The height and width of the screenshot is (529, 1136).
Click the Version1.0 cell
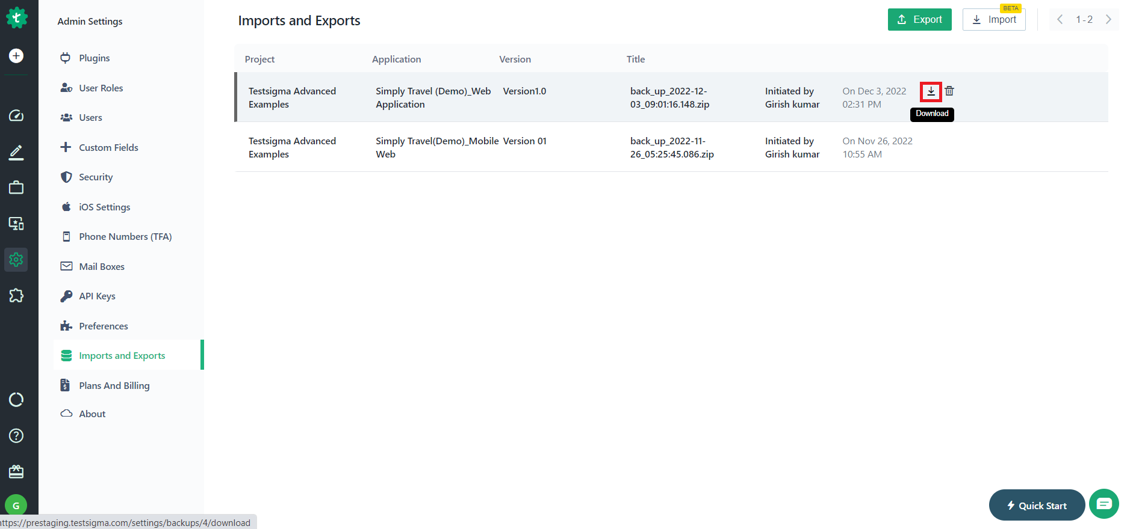pos(524,91)
